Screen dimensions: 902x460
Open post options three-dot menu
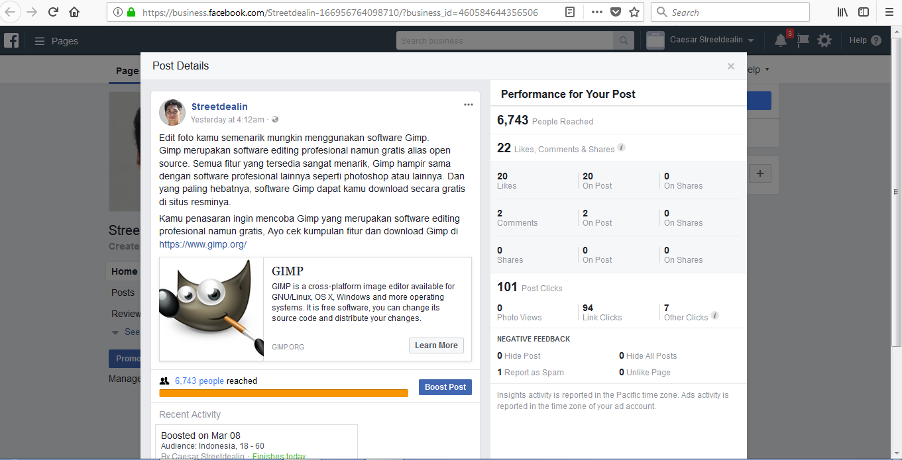click(469, 105)
